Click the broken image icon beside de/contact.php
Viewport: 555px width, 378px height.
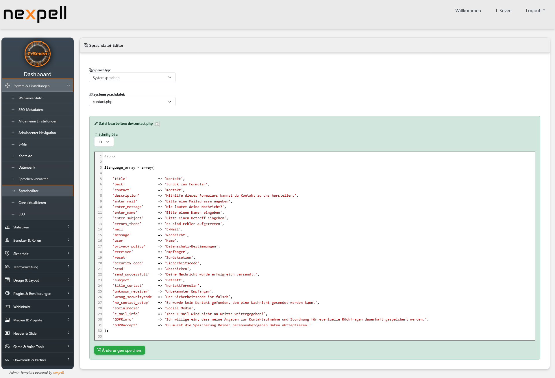157,124
